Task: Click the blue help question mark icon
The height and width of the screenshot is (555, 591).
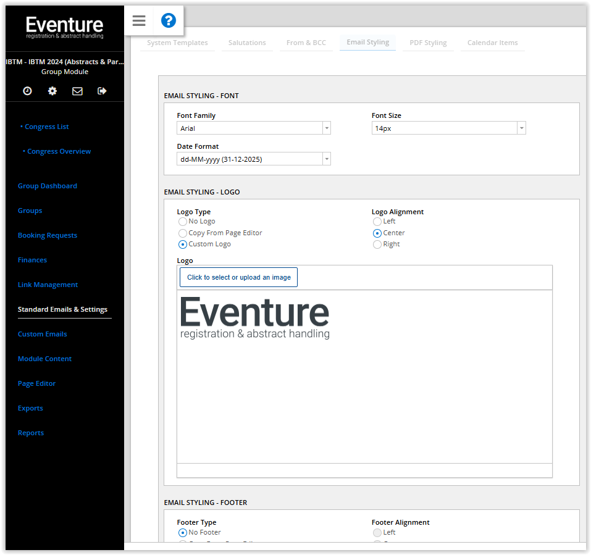Action: click(x=169, y=20)
